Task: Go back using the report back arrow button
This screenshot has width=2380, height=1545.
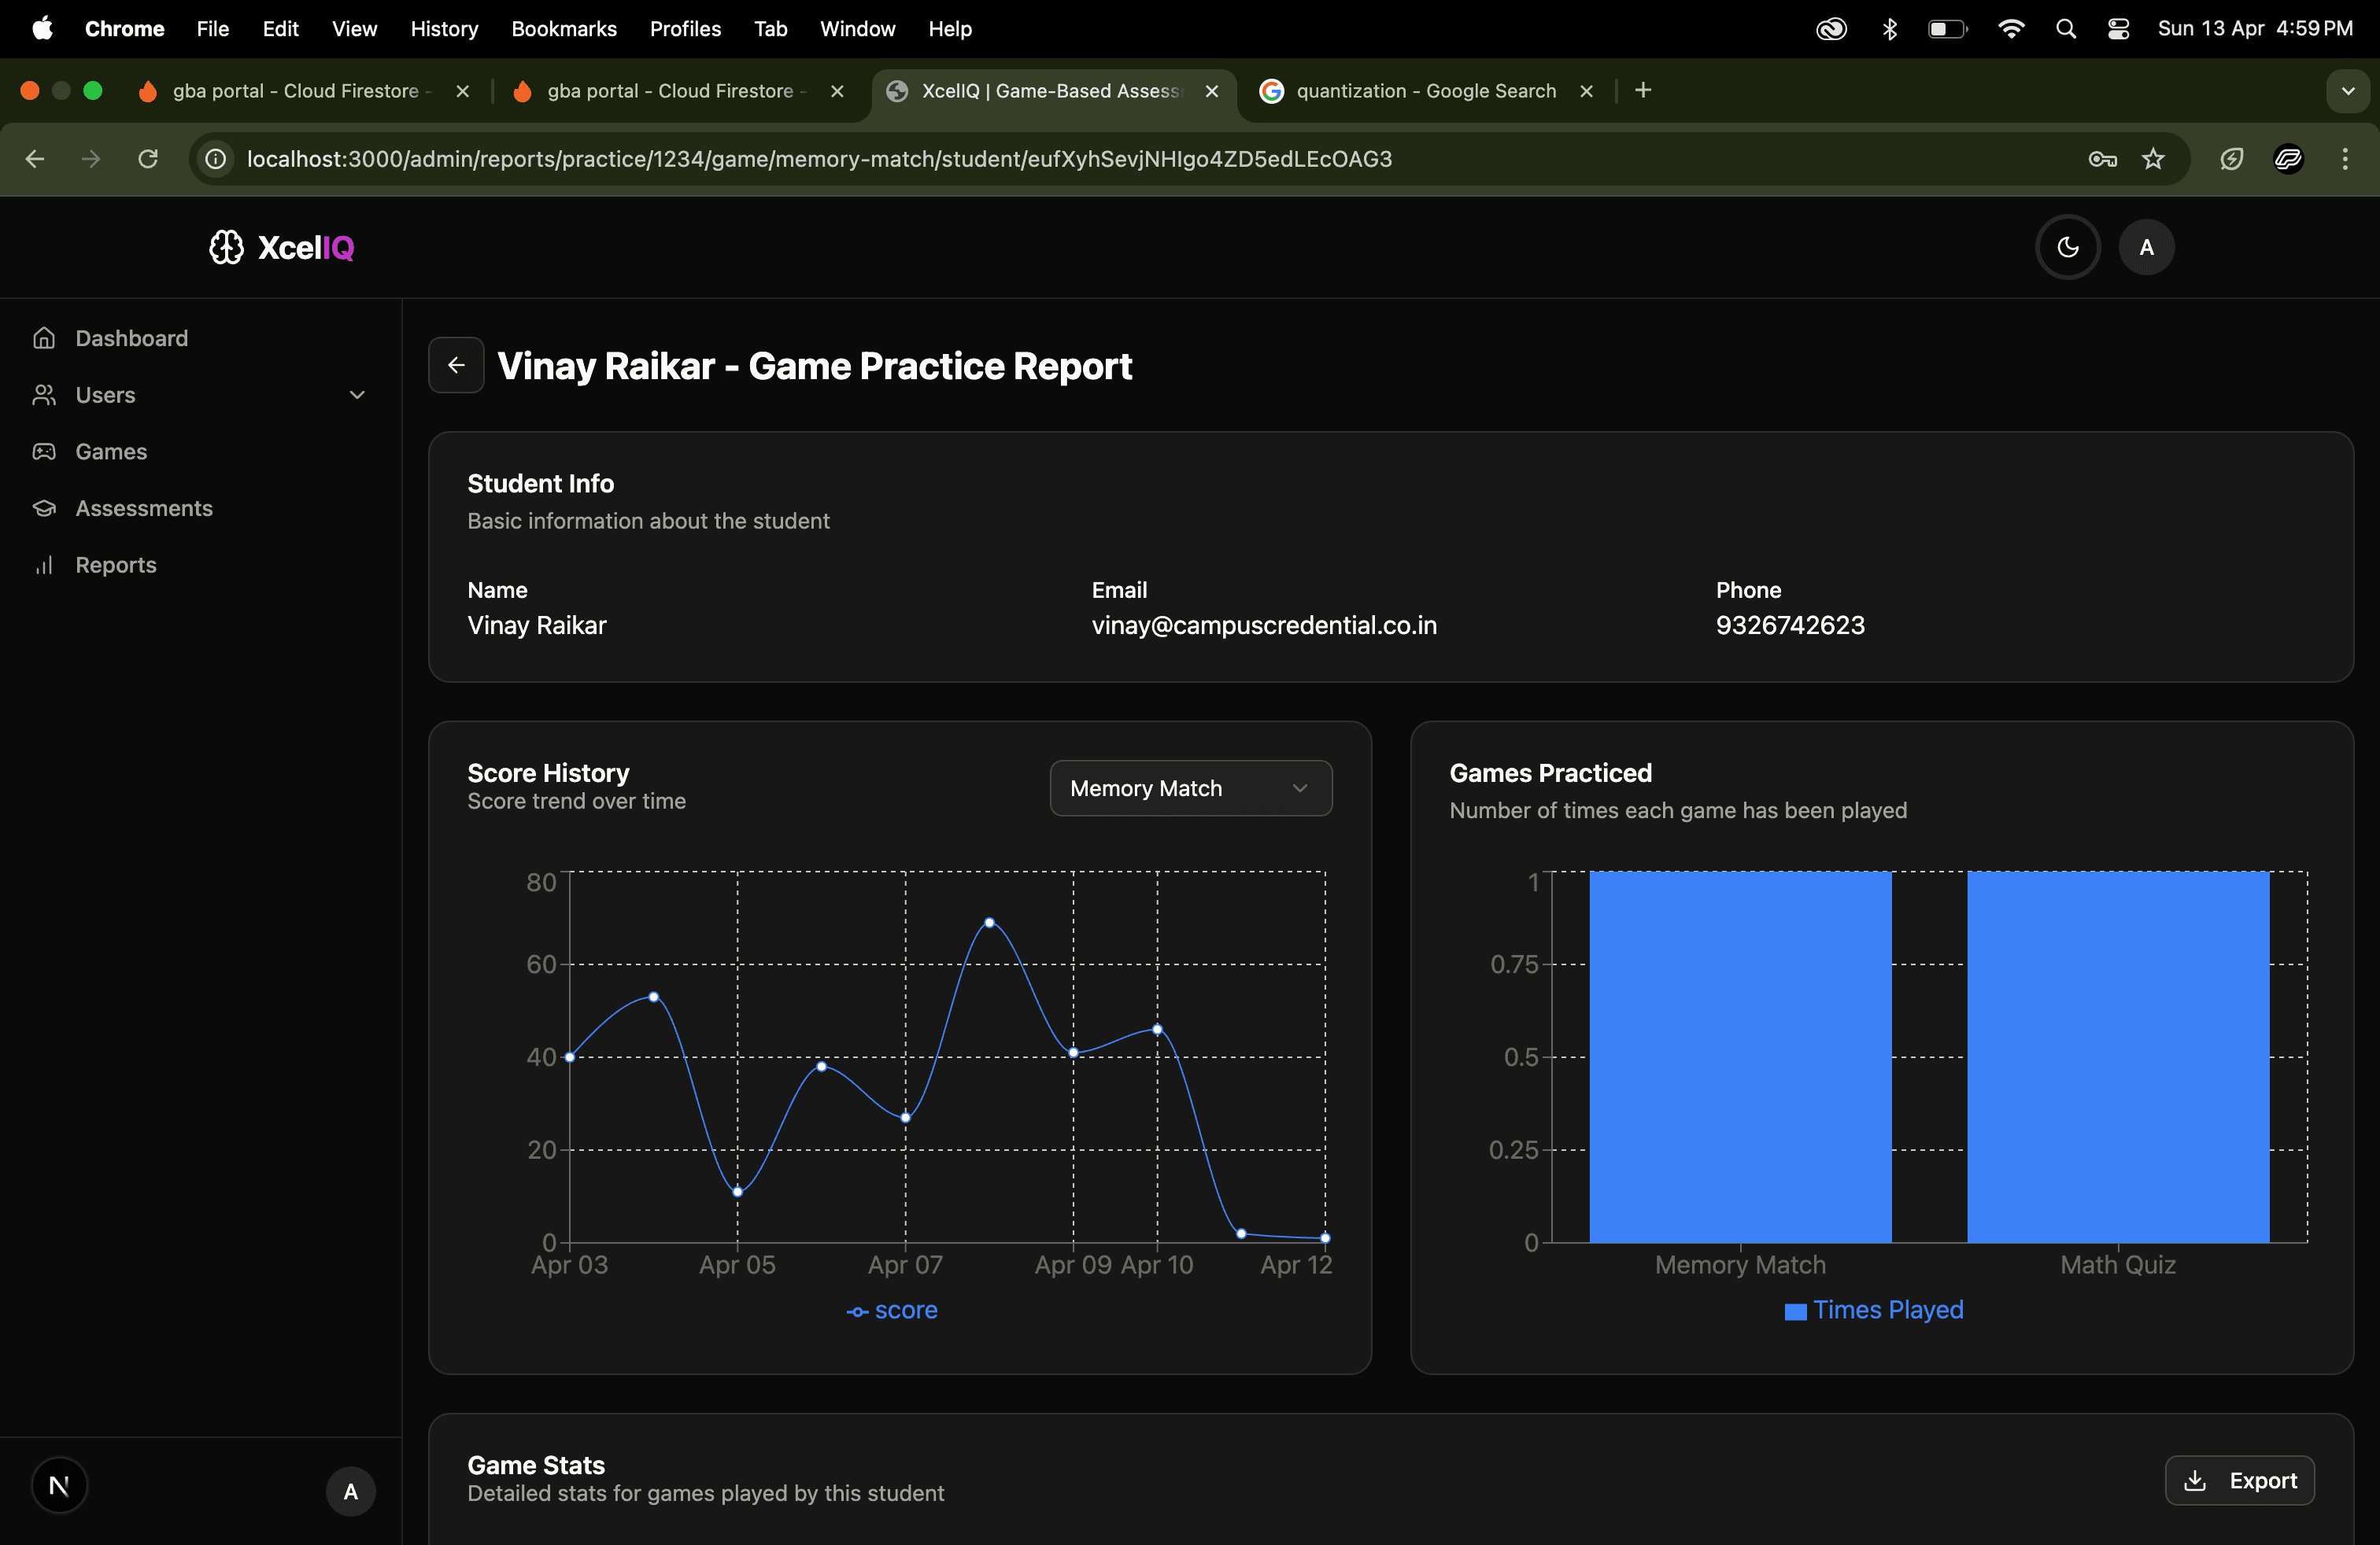Action: pos(456,365)
